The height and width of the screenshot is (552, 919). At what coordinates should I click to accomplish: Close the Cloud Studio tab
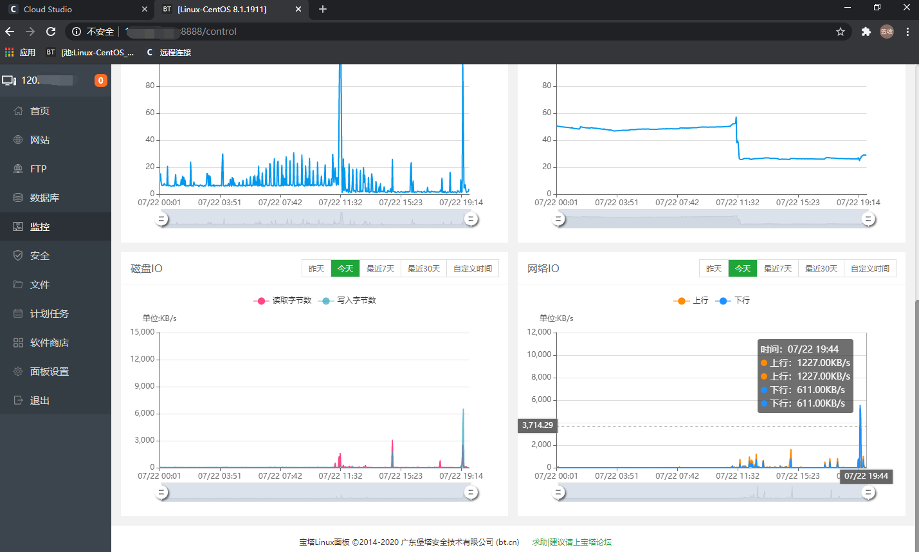(x=144, y=9)
